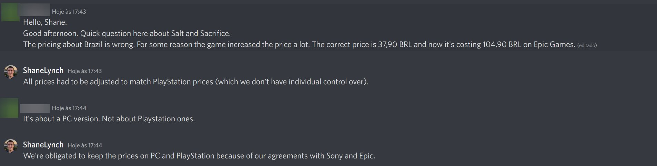Click the "Hoje às 17:44" timestamp next to ShaneLynch
The height and width of the screenshot is (166, 657).
click(x=85, y=145)
